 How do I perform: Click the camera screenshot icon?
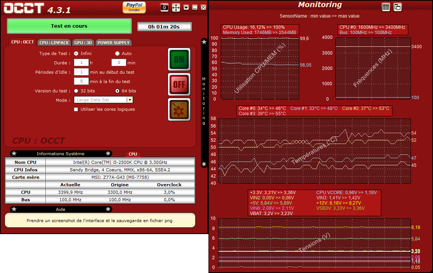pos(164,7)
